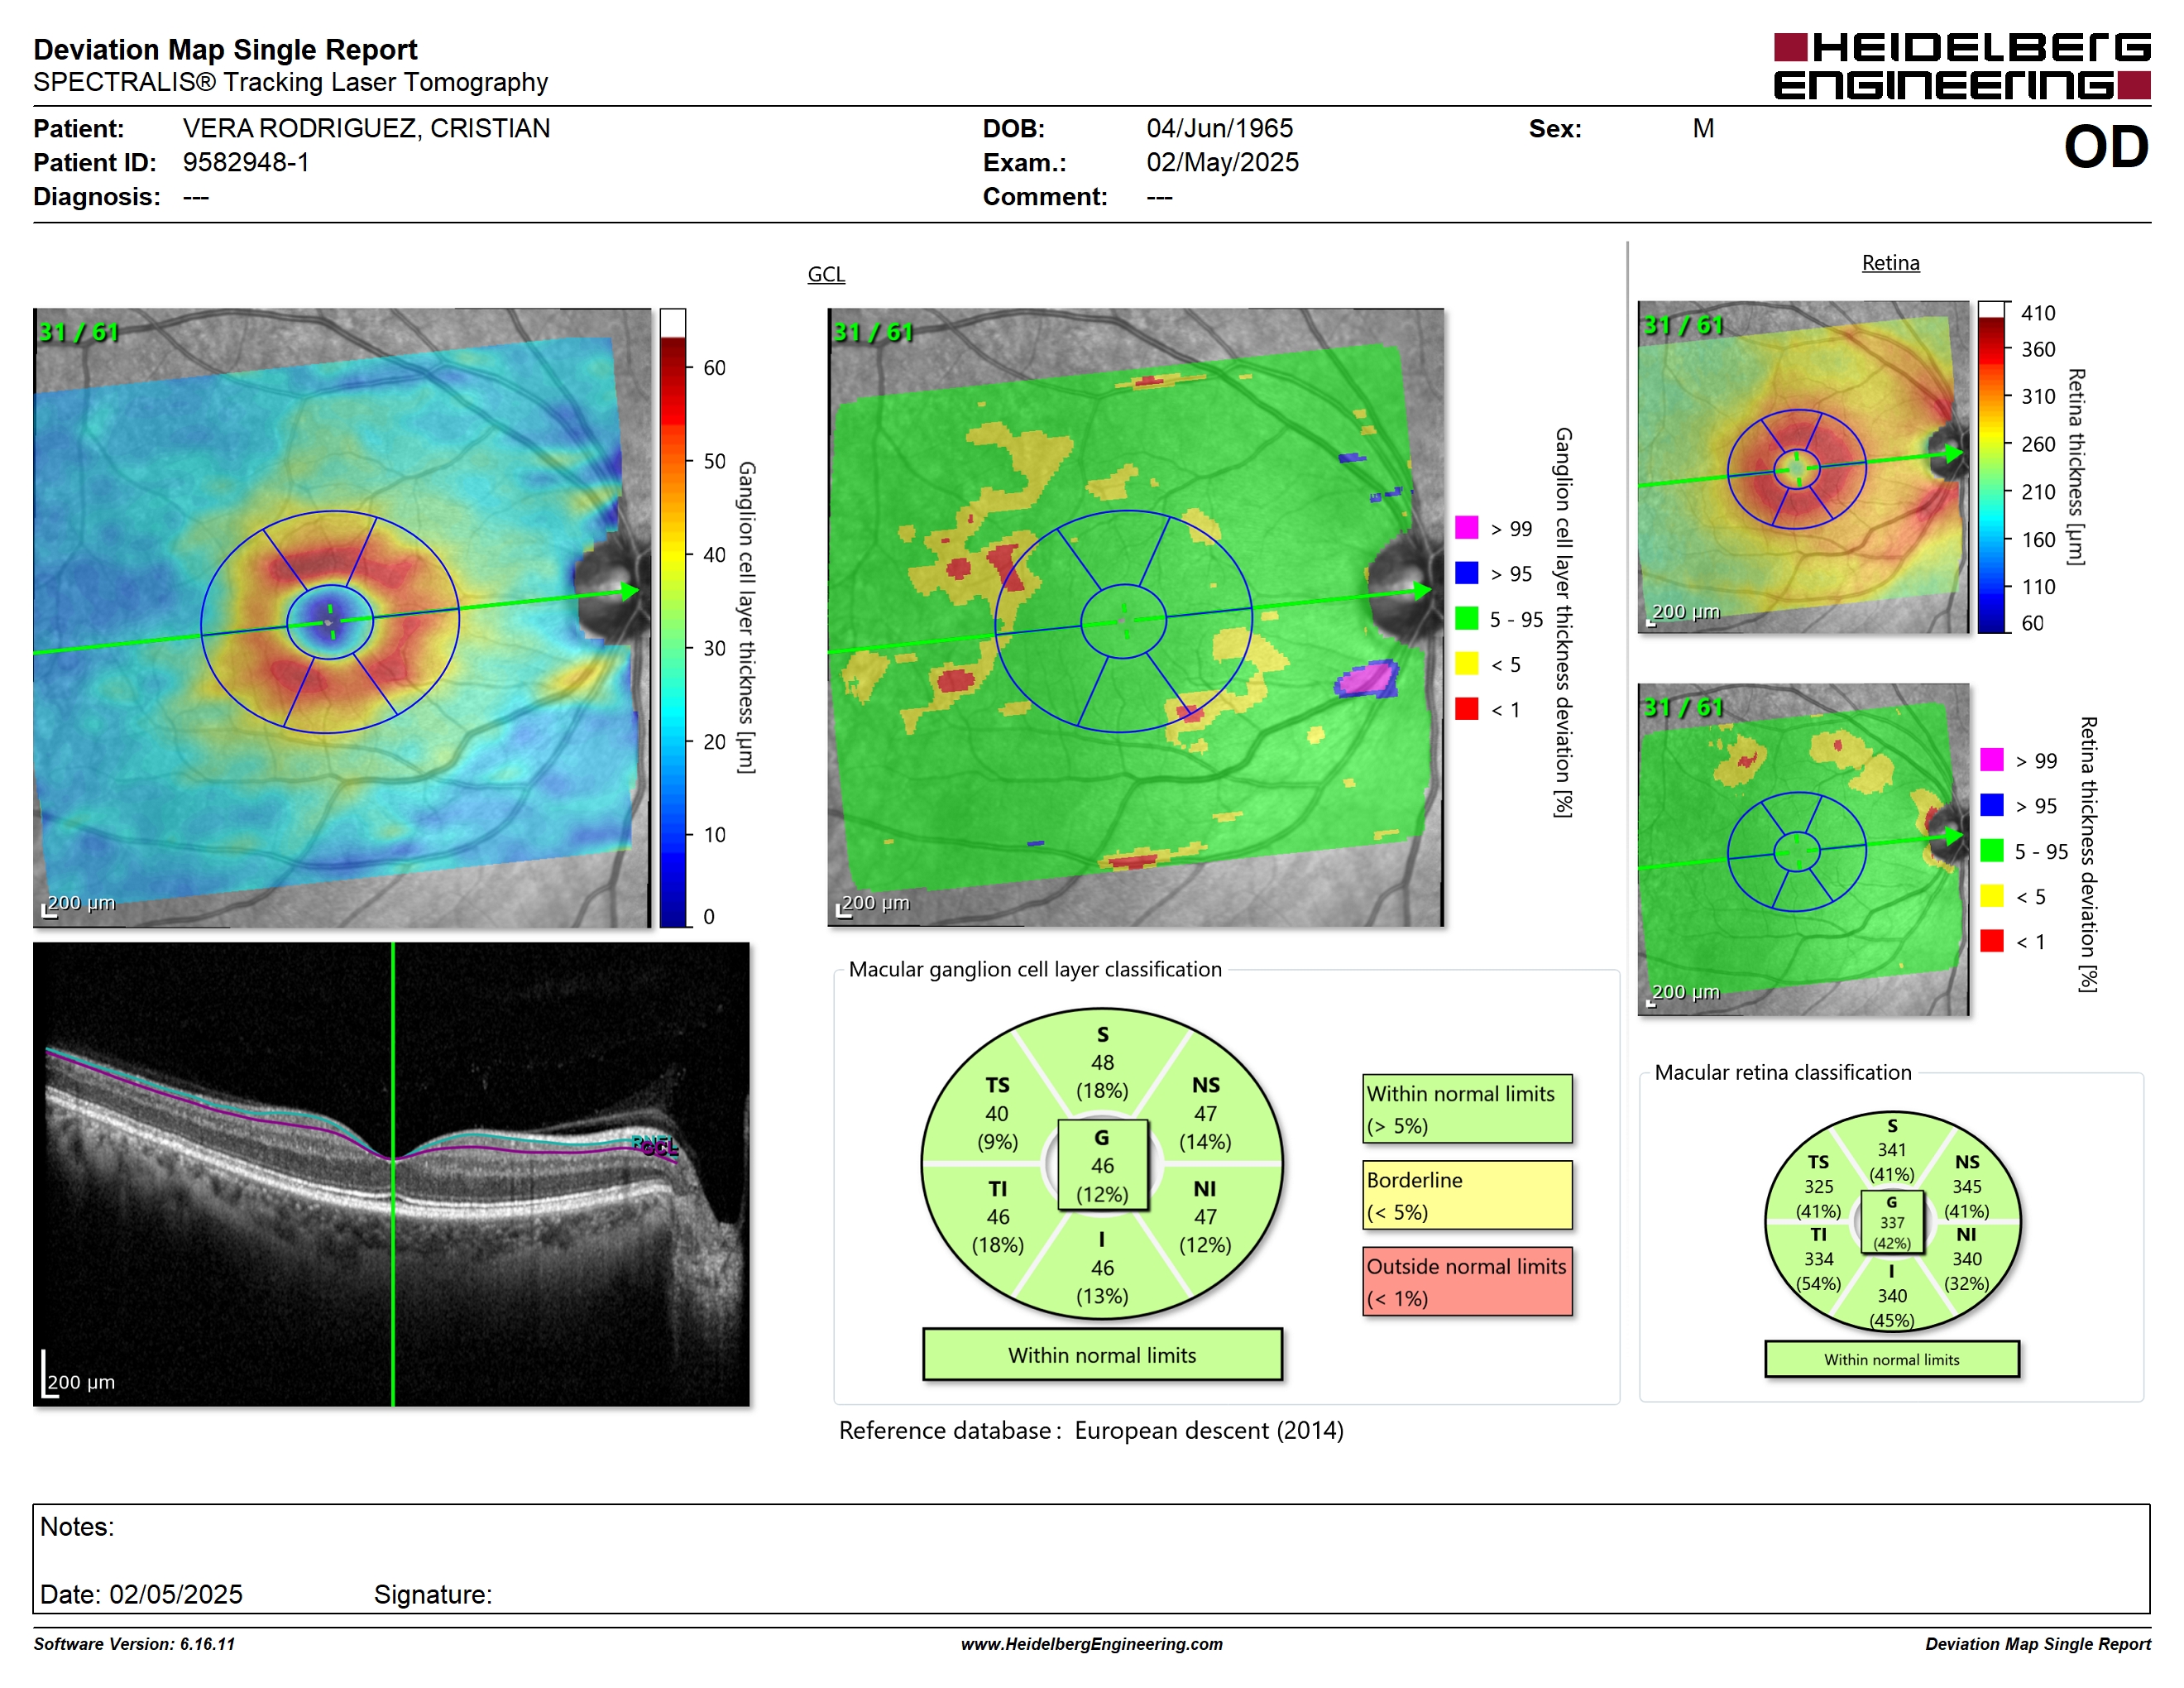Click the red <1 swatch in retina legend

pos(1991,941)
